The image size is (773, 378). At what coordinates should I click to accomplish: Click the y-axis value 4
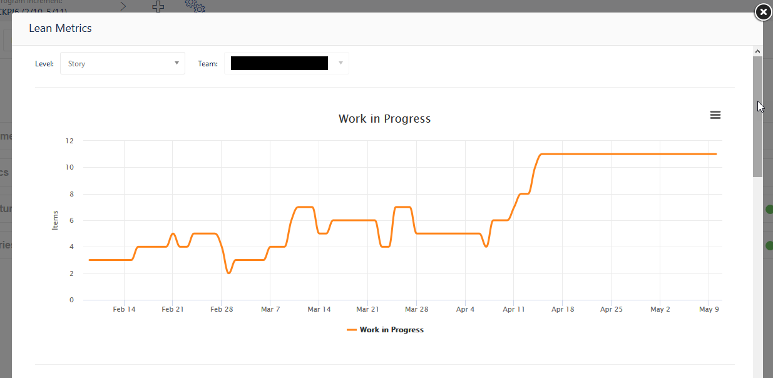coord(72,247)
